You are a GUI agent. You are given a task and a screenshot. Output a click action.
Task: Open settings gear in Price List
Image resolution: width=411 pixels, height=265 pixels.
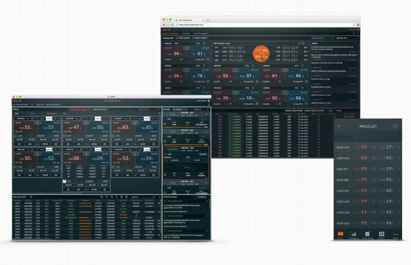click(x=395, y=126)
